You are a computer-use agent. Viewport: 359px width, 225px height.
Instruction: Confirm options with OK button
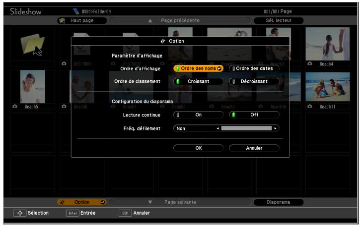pyautogui.click(x=198, y=148)
